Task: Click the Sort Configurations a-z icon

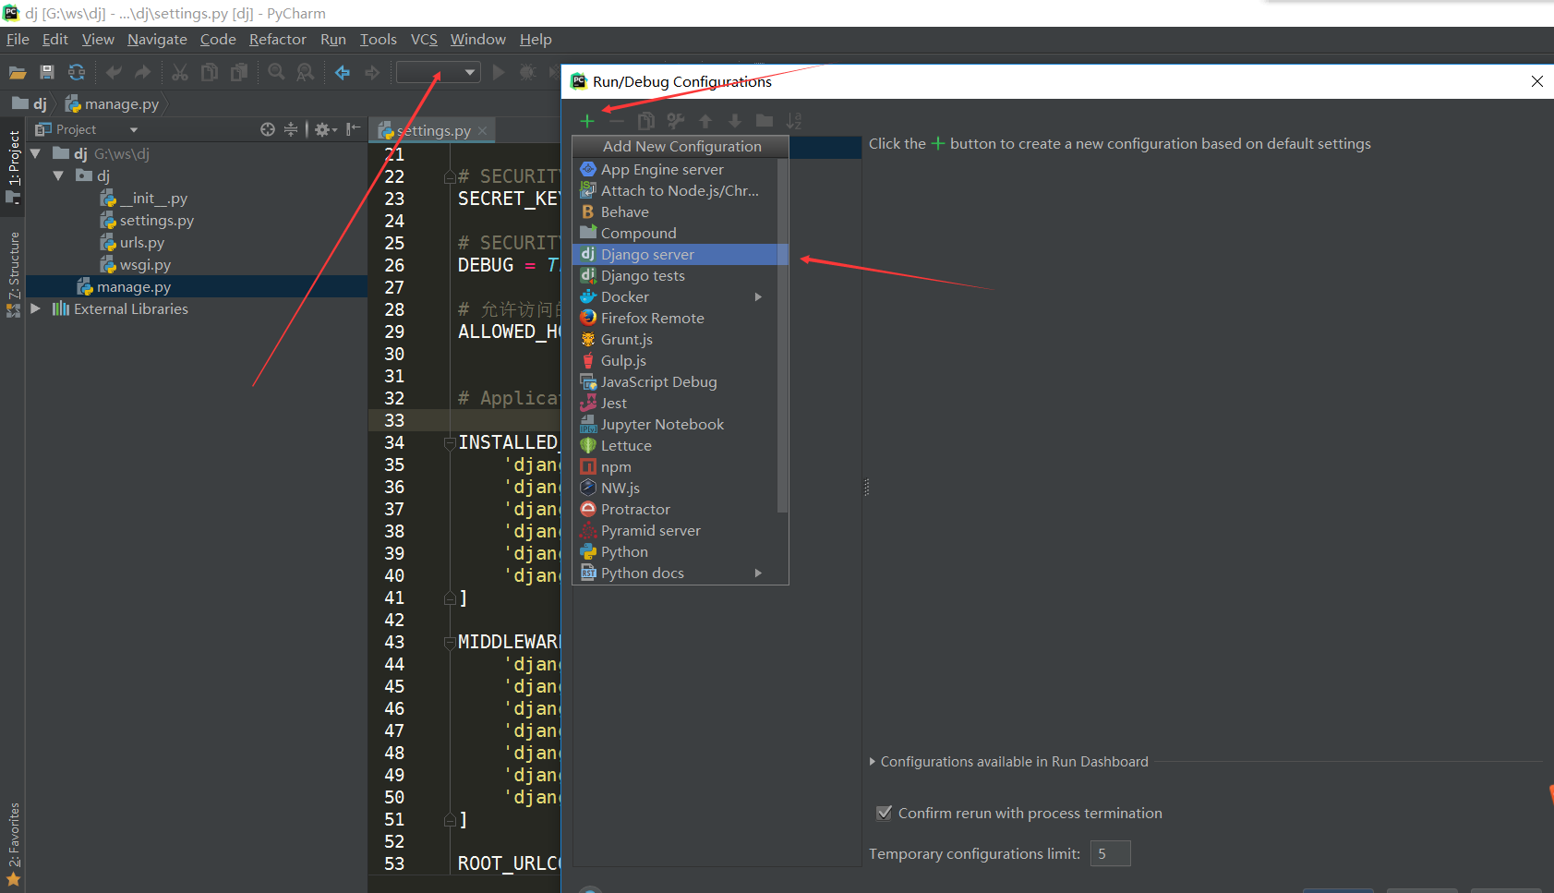Action: (x=794, y=121)
